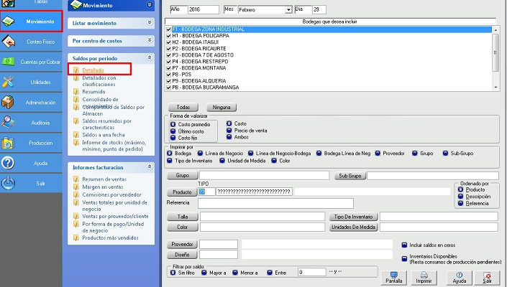Open the Mes dropdown showing Febrero
507x287 pixels.
[288, 10]
